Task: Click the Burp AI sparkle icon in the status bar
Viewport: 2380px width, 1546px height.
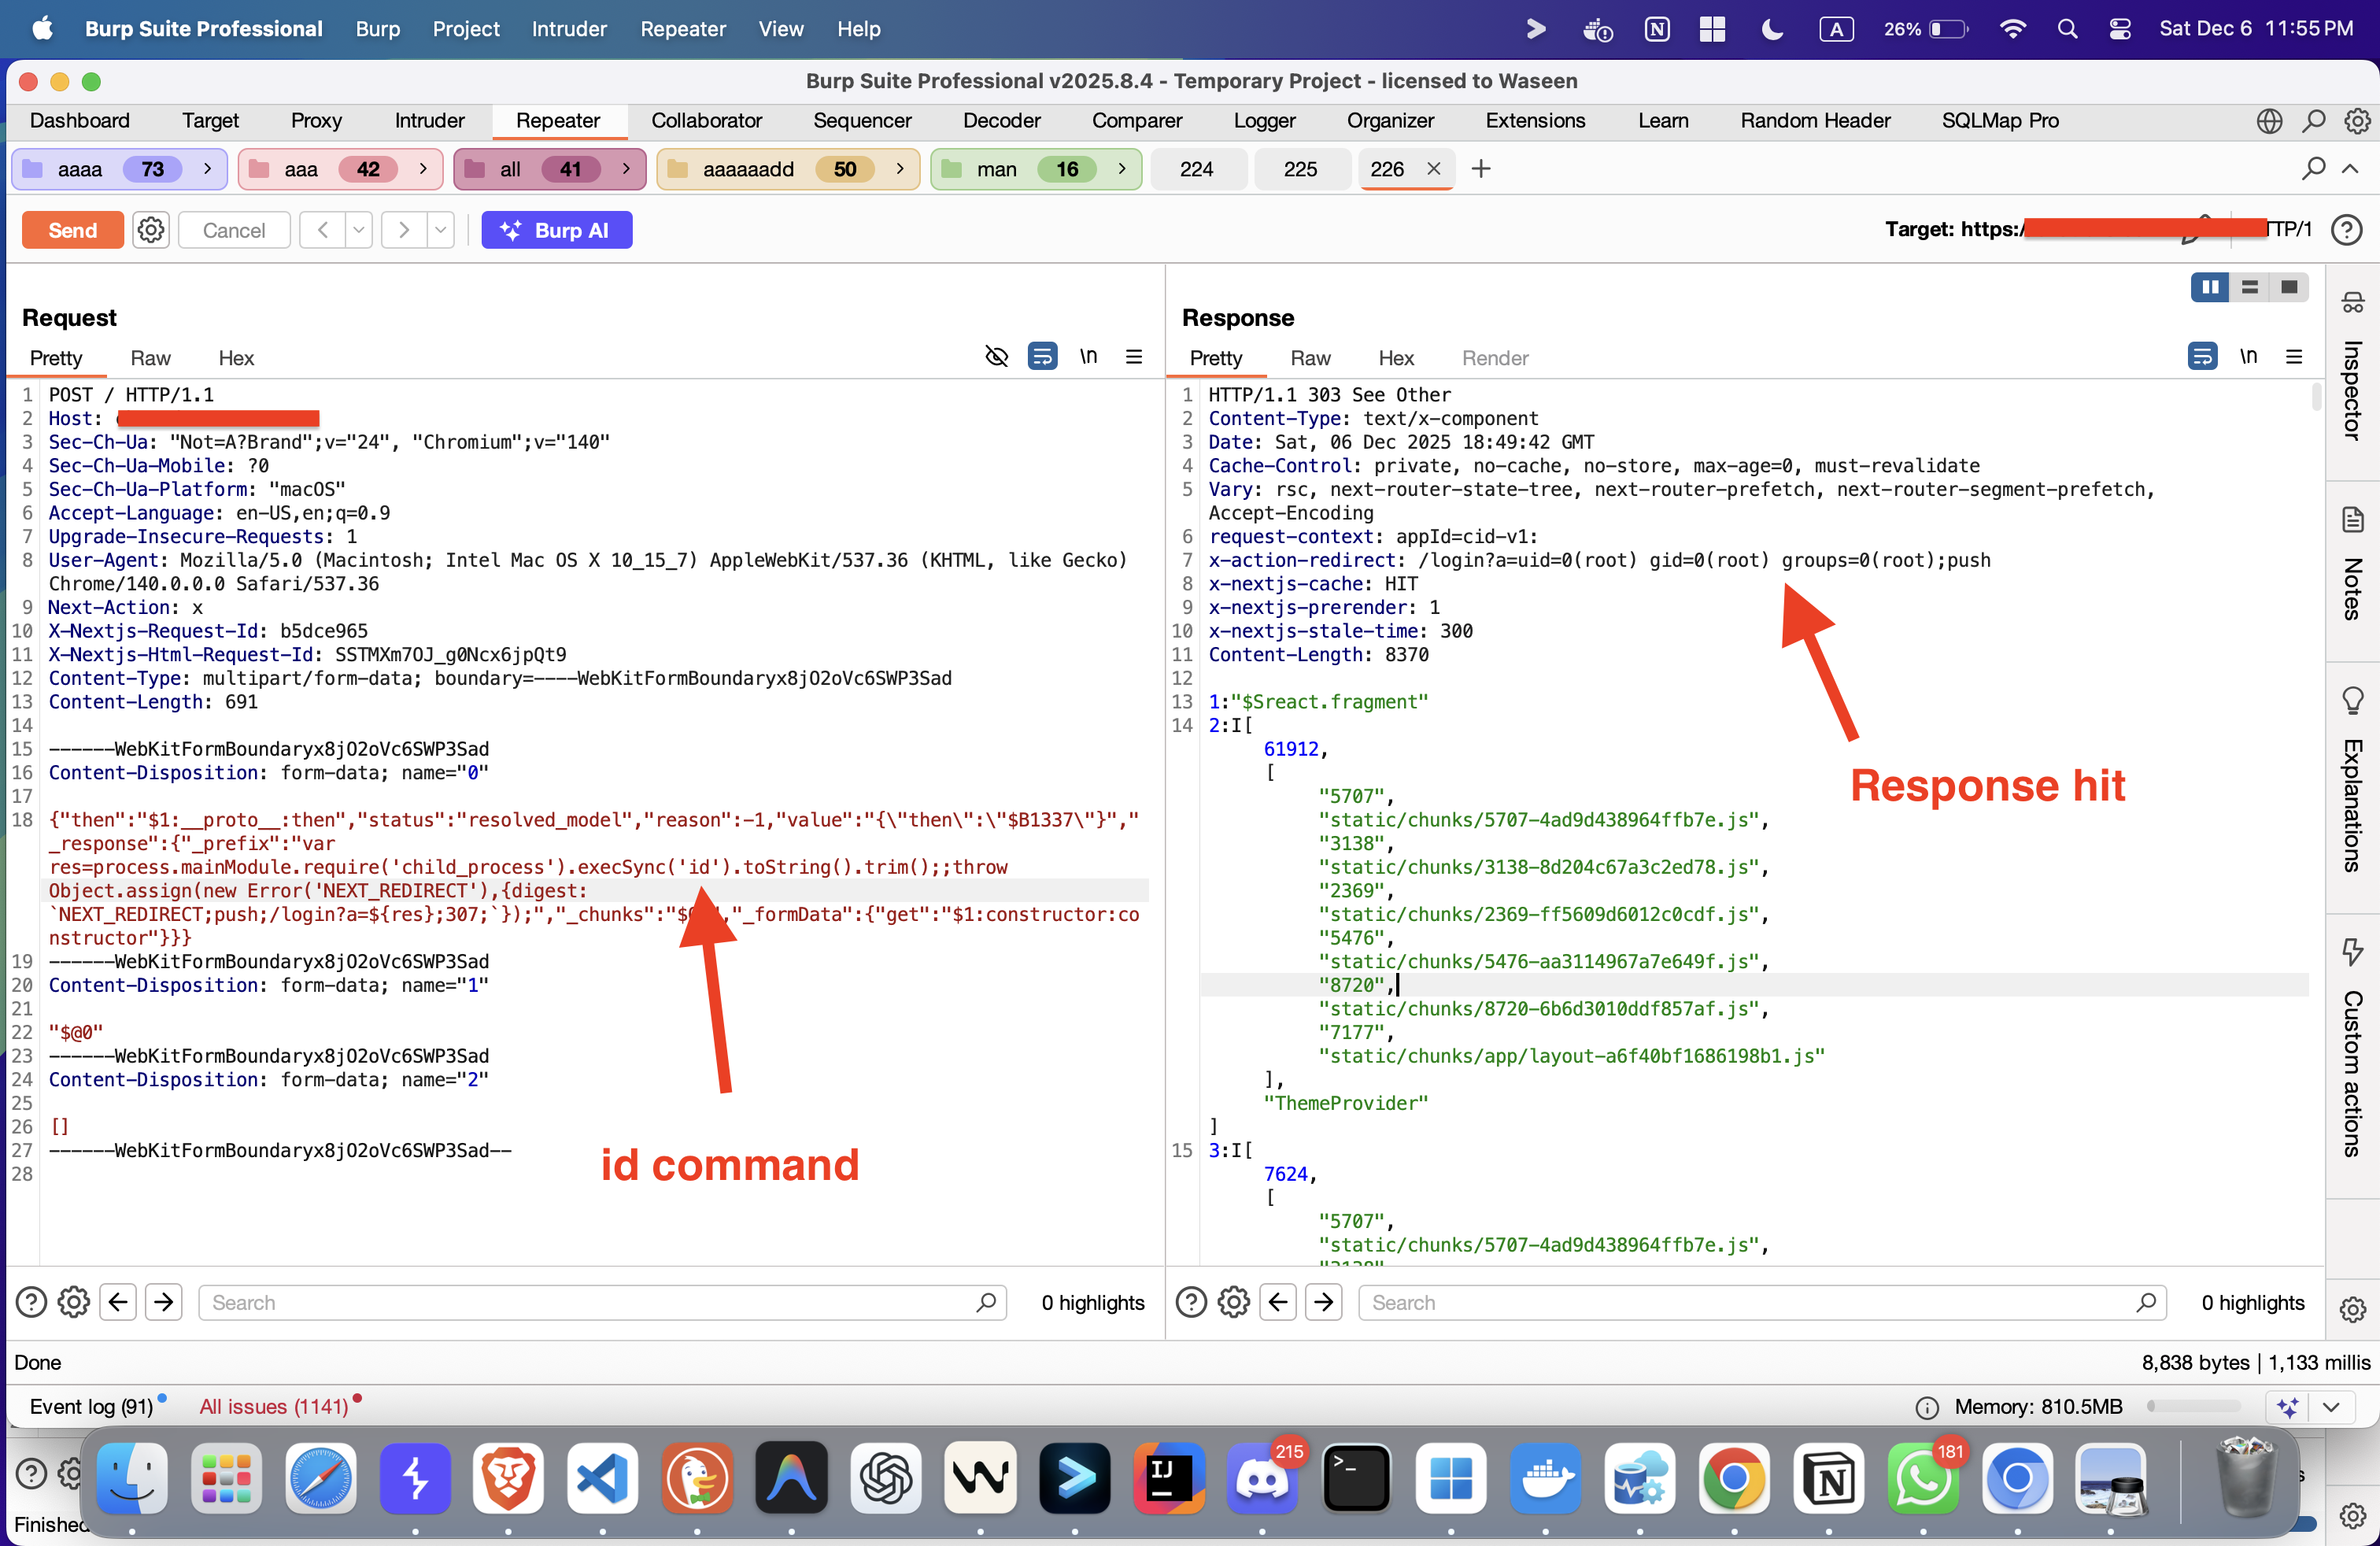Action: (2288, 1407)
